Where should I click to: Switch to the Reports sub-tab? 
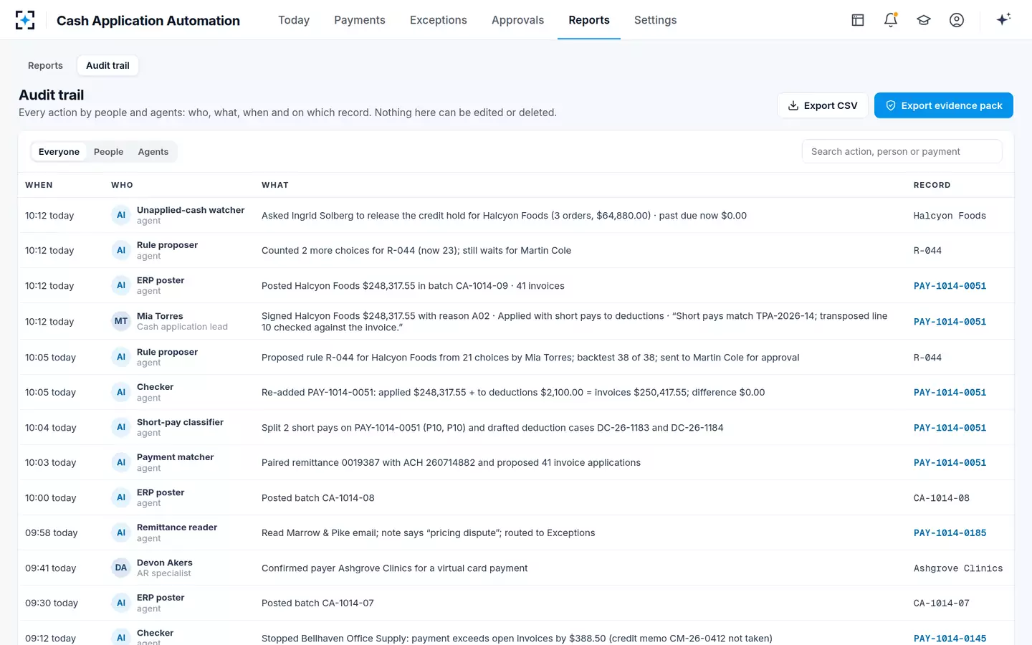pos(45,65)
